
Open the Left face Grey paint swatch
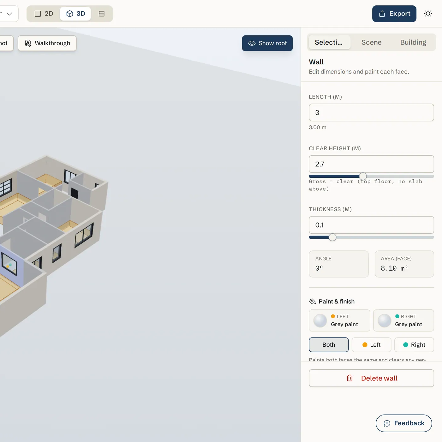click(x=339, y=320)
